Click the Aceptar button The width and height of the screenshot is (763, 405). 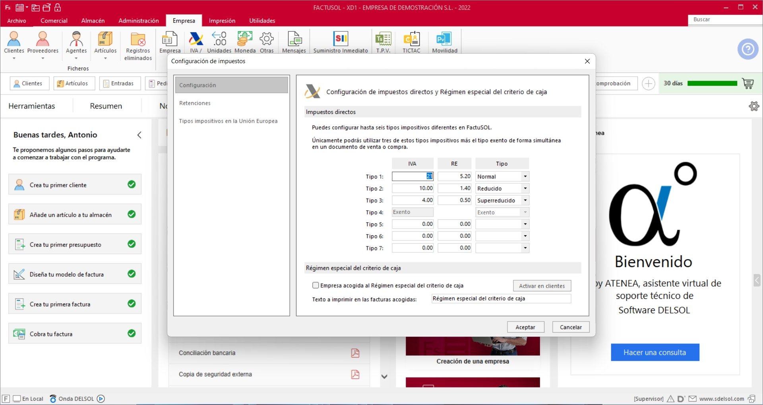coord(525,327)
